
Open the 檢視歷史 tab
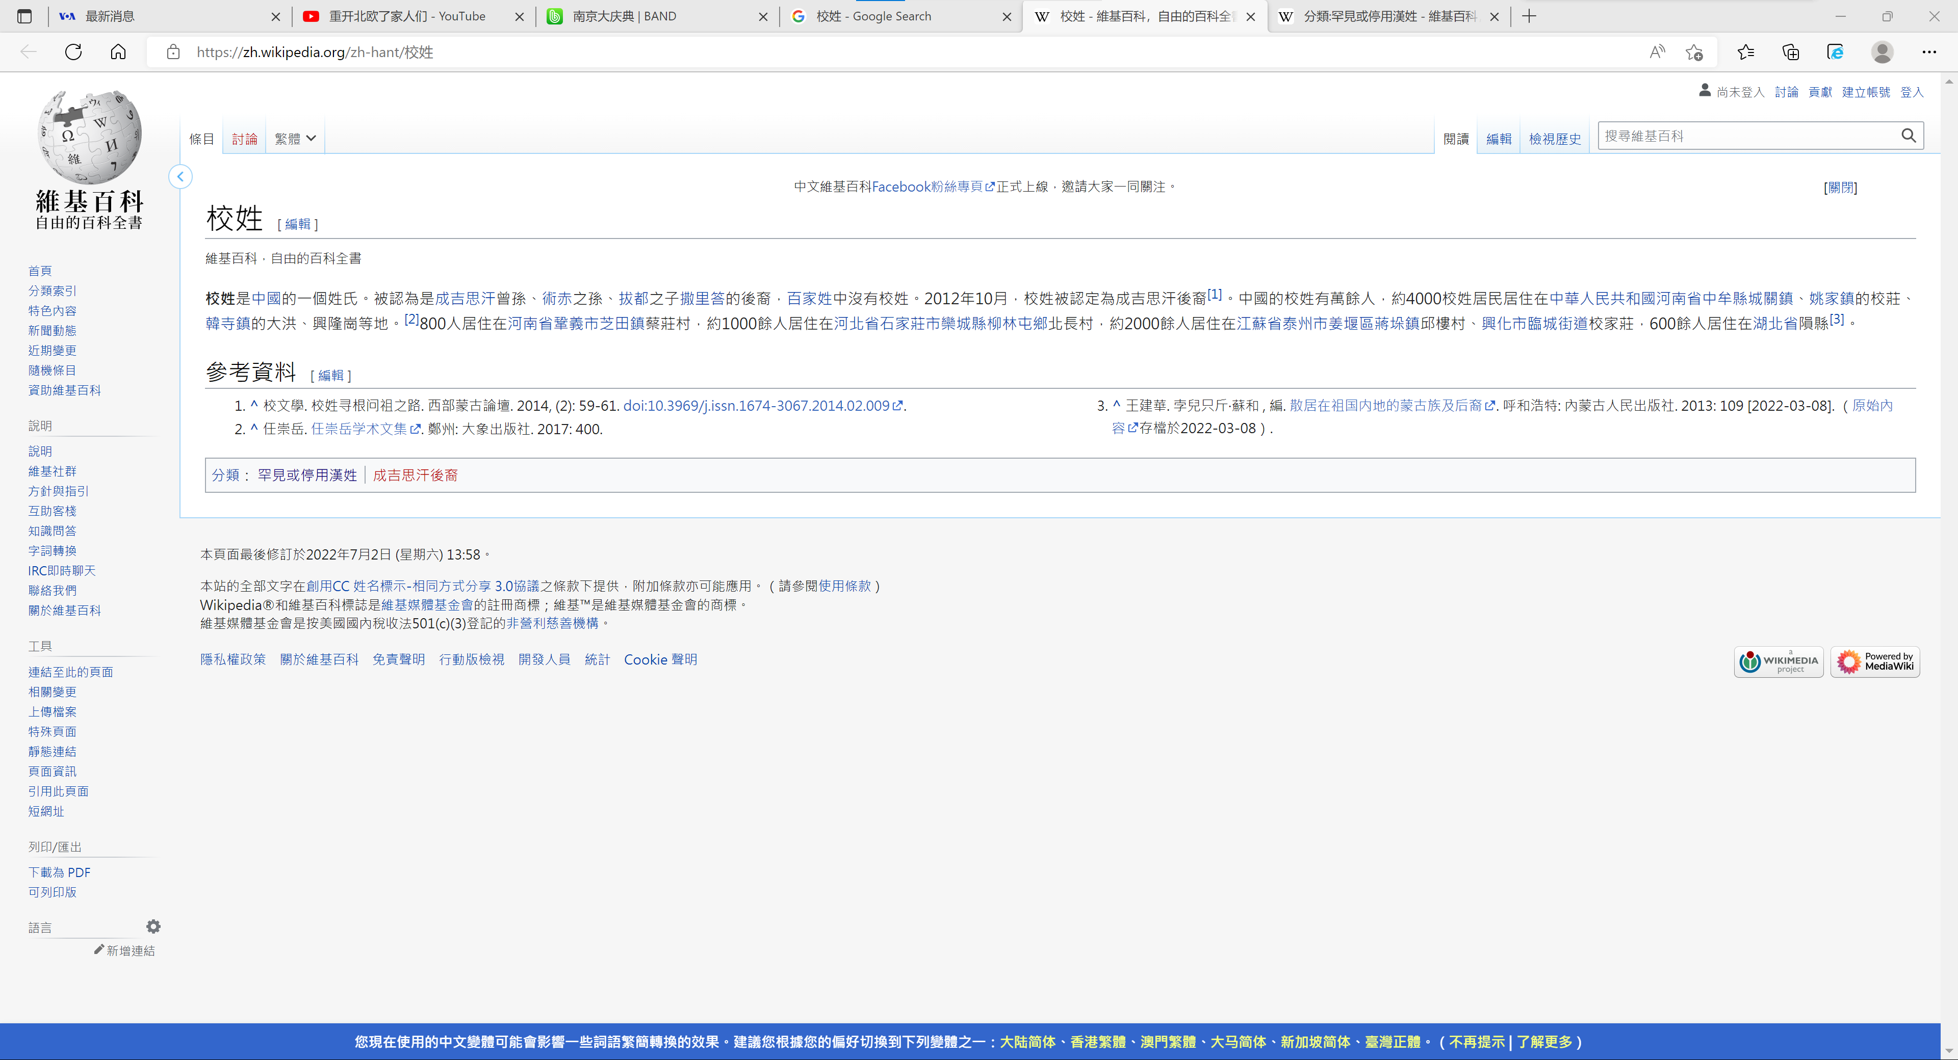coord(1554,138)
